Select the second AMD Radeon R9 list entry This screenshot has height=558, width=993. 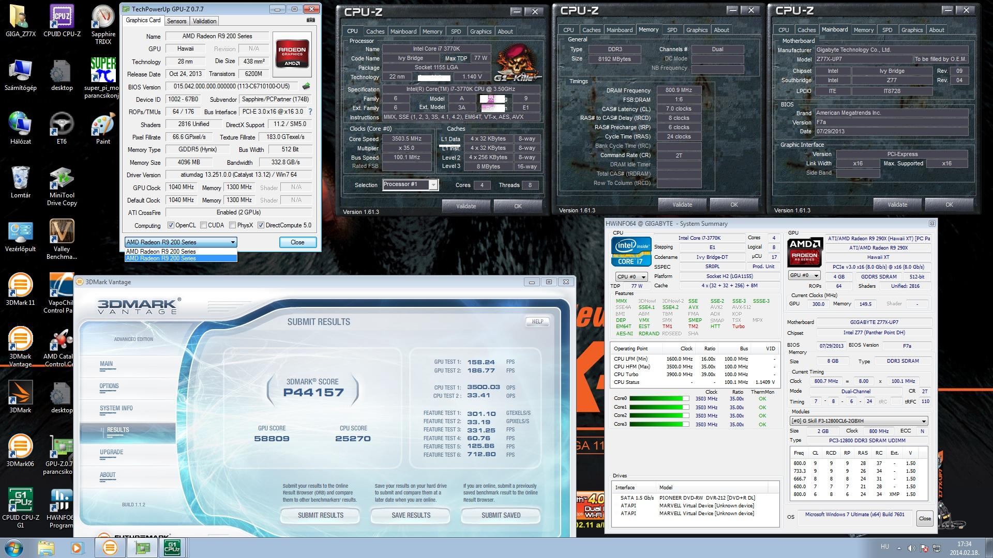click(x=180, y=258)
